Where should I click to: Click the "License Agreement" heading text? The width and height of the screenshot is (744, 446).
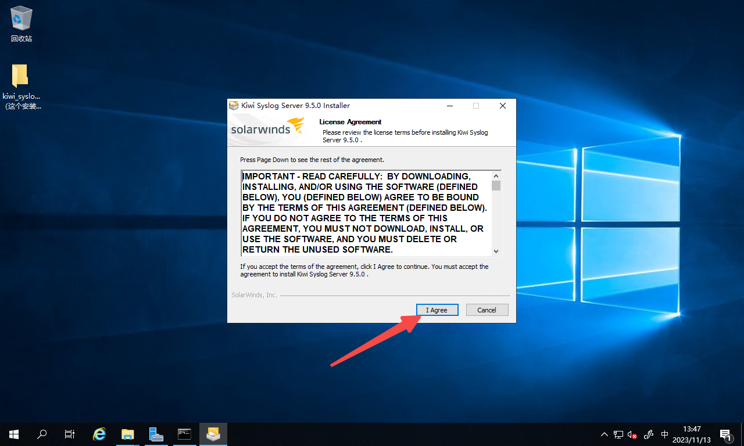click(x=350, y=122)
